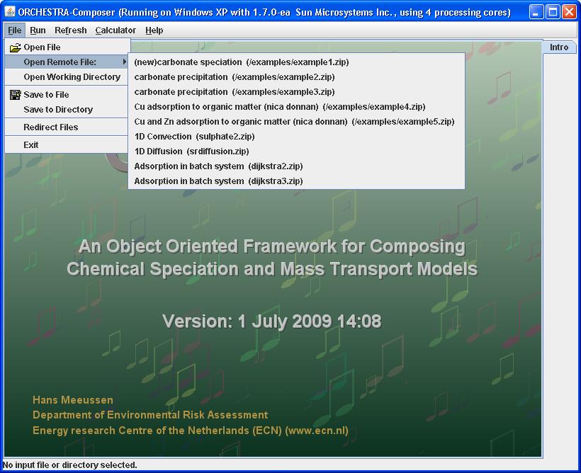Open Cu and Zn adsorption example5.zip

click(x=296, y=122)
